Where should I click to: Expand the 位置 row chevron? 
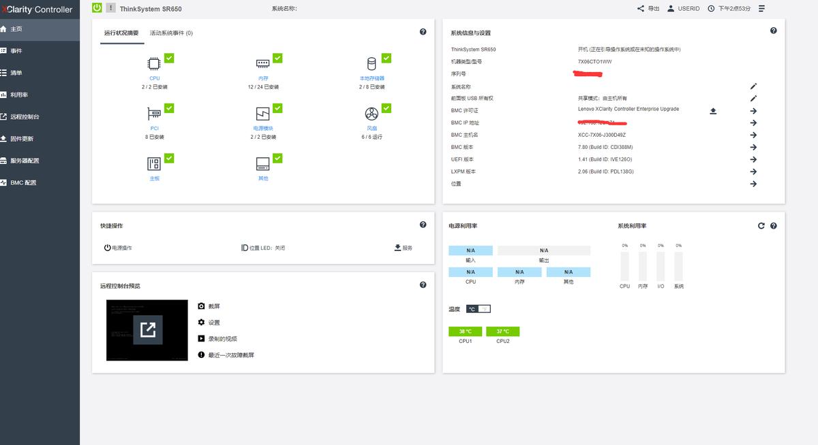[x=753, y=183]
